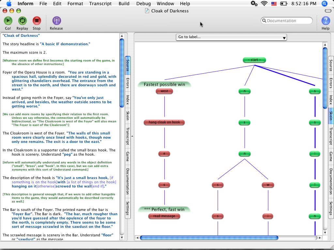Open Help with the blue question-mark icon
This screenshot has width=334, height=250.
pyautogui.click(x=326, y=21)
